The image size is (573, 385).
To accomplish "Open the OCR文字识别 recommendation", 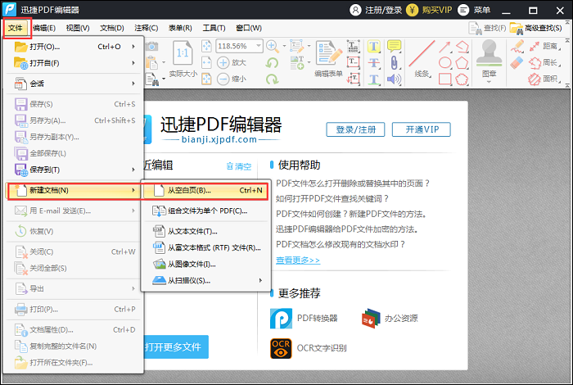I will [x=309, y=348].
